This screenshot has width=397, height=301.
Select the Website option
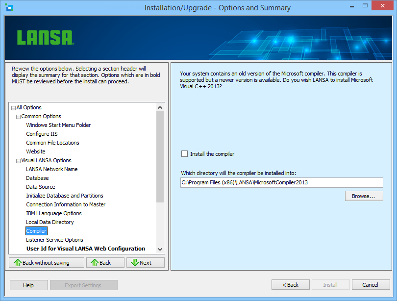[36, 151]
